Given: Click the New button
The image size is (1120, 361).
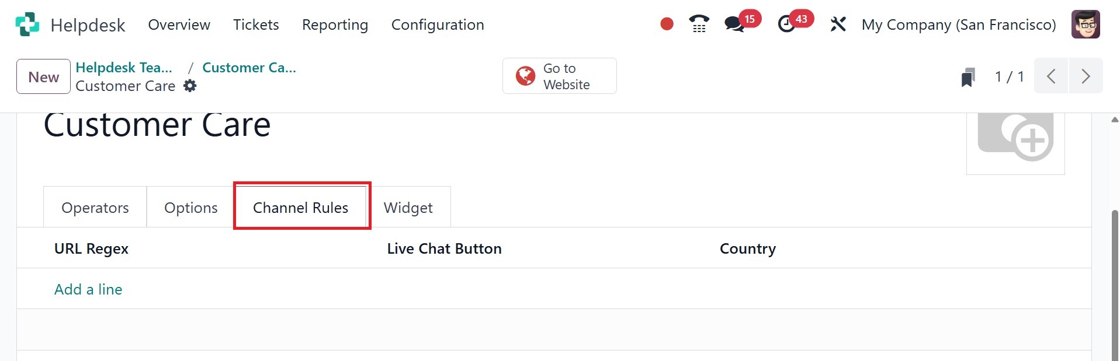Looking at the screenshot, I should (x=44, y=76).
